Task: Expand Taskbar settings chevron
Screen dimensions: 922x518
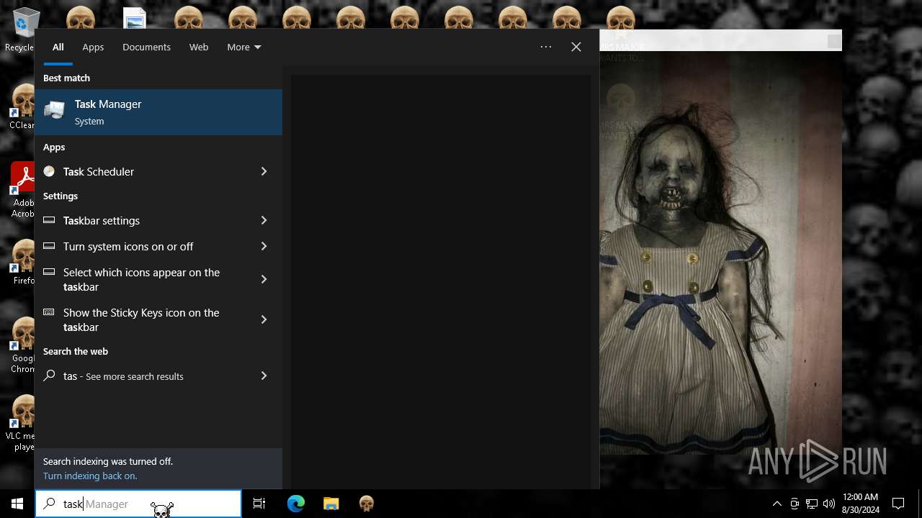Action: click(264, 220)
